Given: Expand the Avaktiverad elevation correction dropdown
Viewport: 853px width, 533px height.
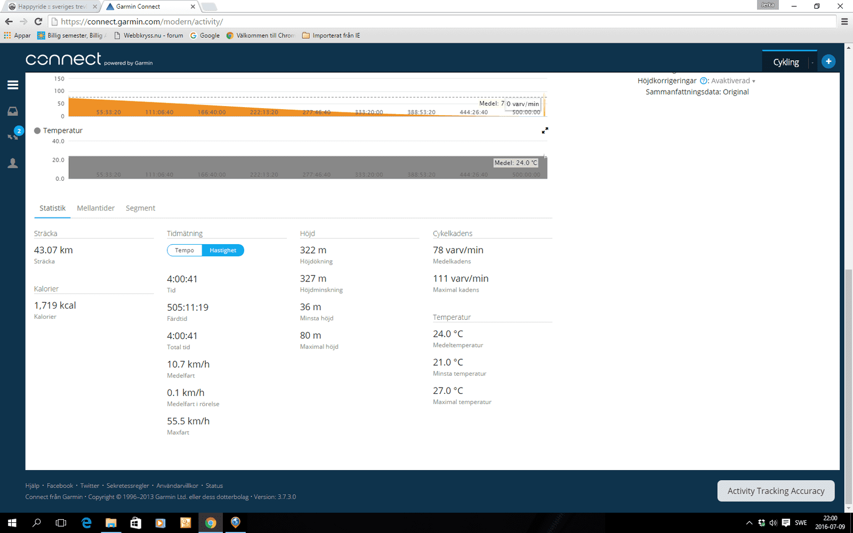Looking at the screenshot, I should pos(734,81).
